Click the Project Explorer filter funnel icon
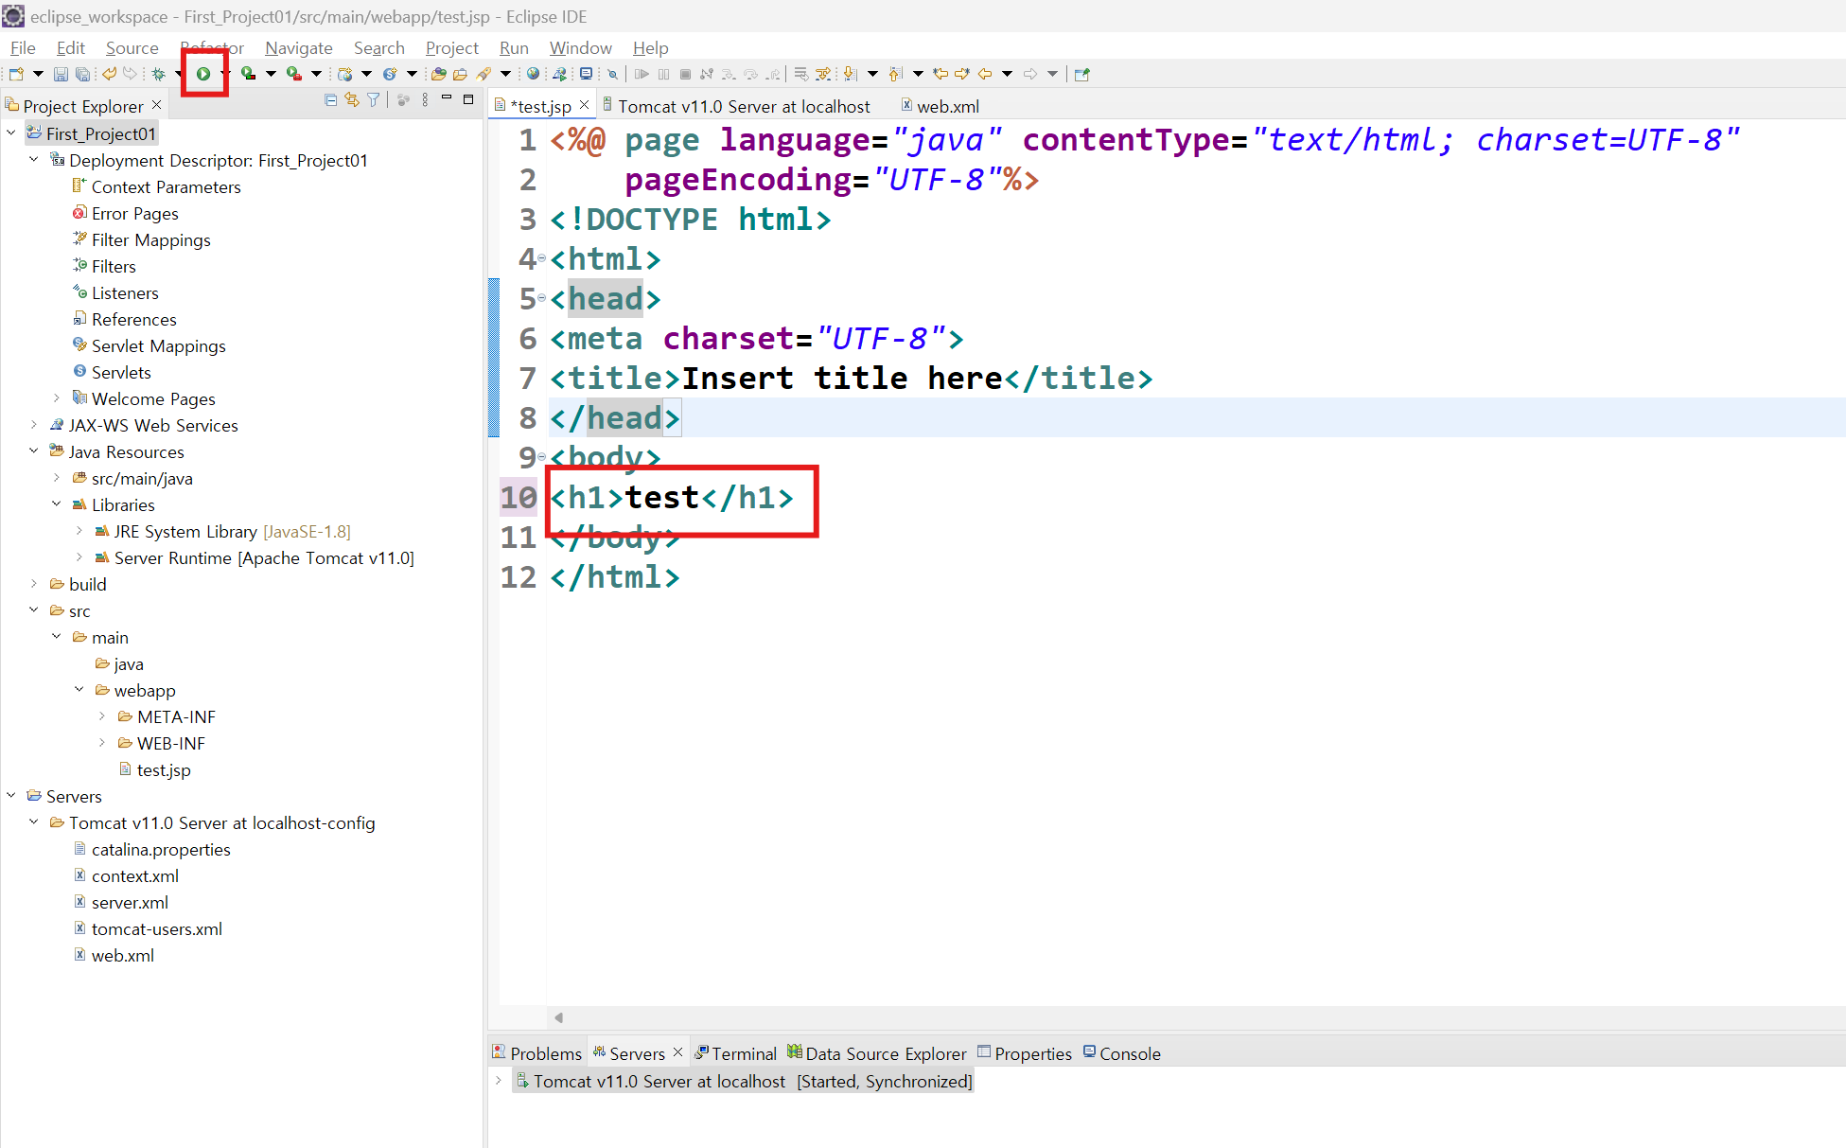Viewport: 1846px width, 1148px height. point(374,100)
